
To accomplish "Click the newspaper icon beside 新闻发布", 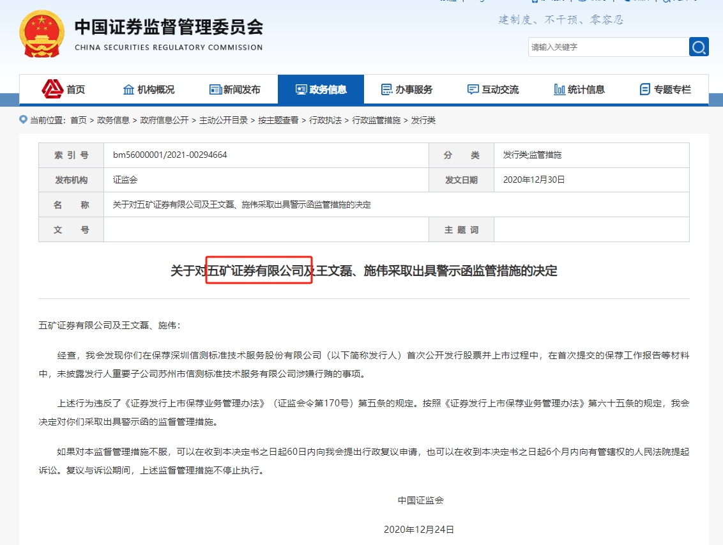I will [x=215, y=89].
